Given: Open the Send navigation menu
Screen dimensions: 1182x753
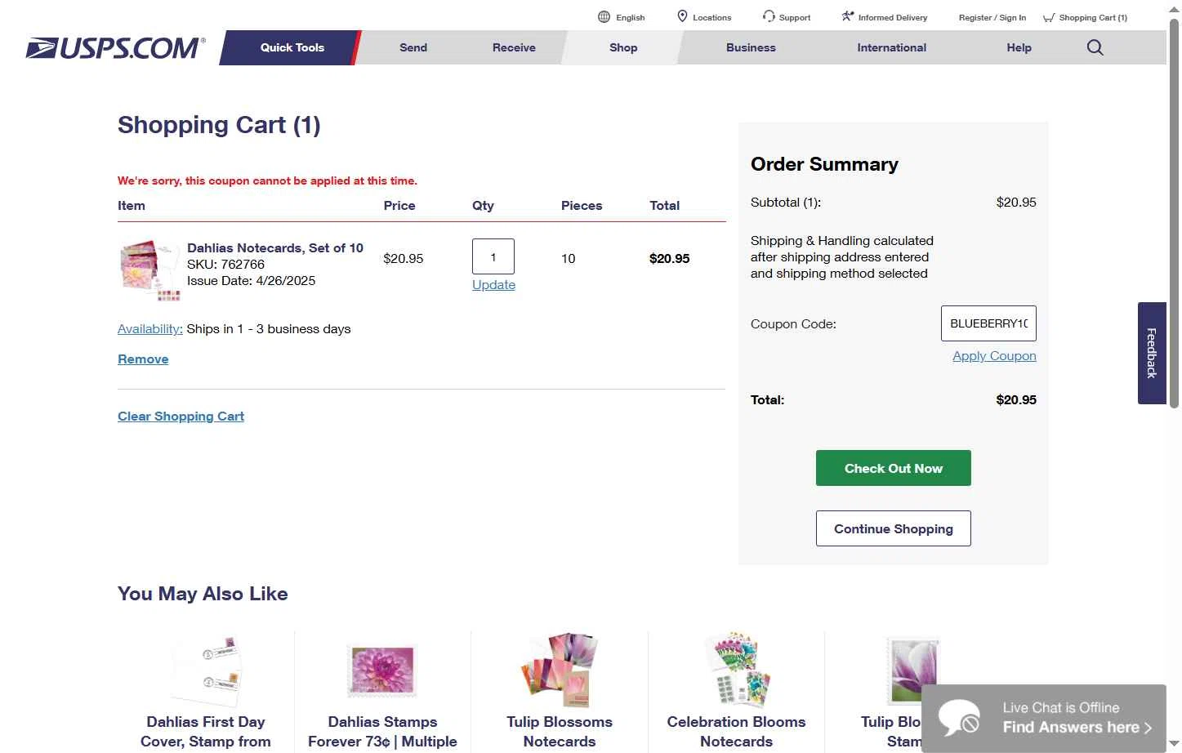Looking at the screenshot, I should 413,47.
